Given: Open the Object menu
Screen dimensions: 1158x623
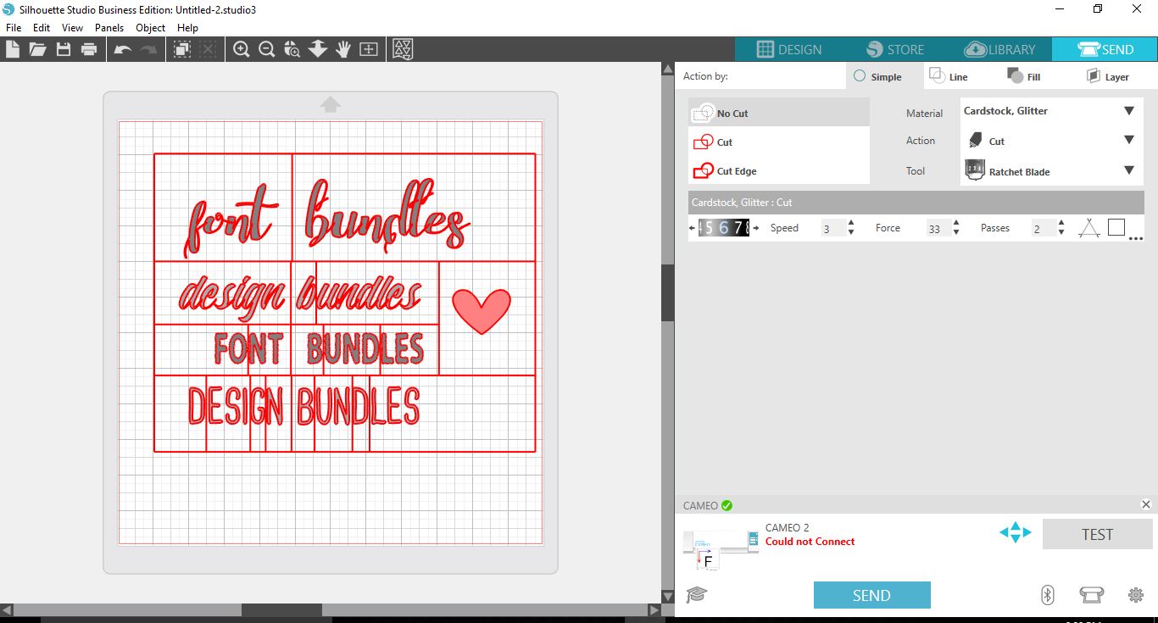Looking at the screenshot, I should point(151,27).
